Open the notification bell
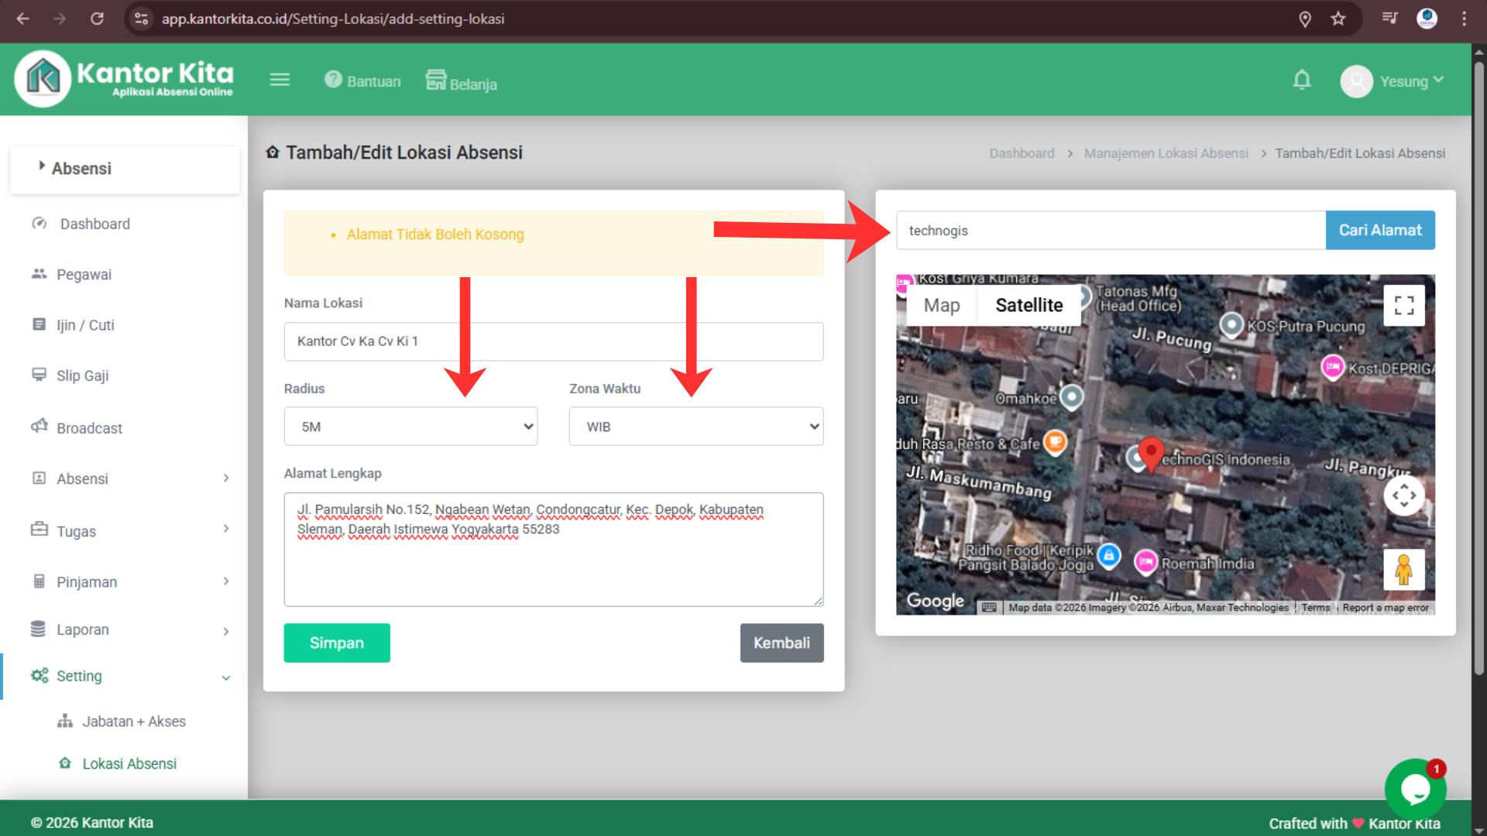 pyautogui.click(x=1302, y=80)
